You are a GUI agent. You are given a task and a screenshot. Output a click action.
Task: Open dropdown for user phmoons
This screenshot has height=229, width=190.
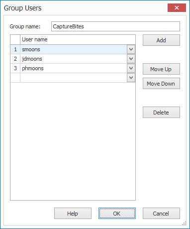click(131, 68)
